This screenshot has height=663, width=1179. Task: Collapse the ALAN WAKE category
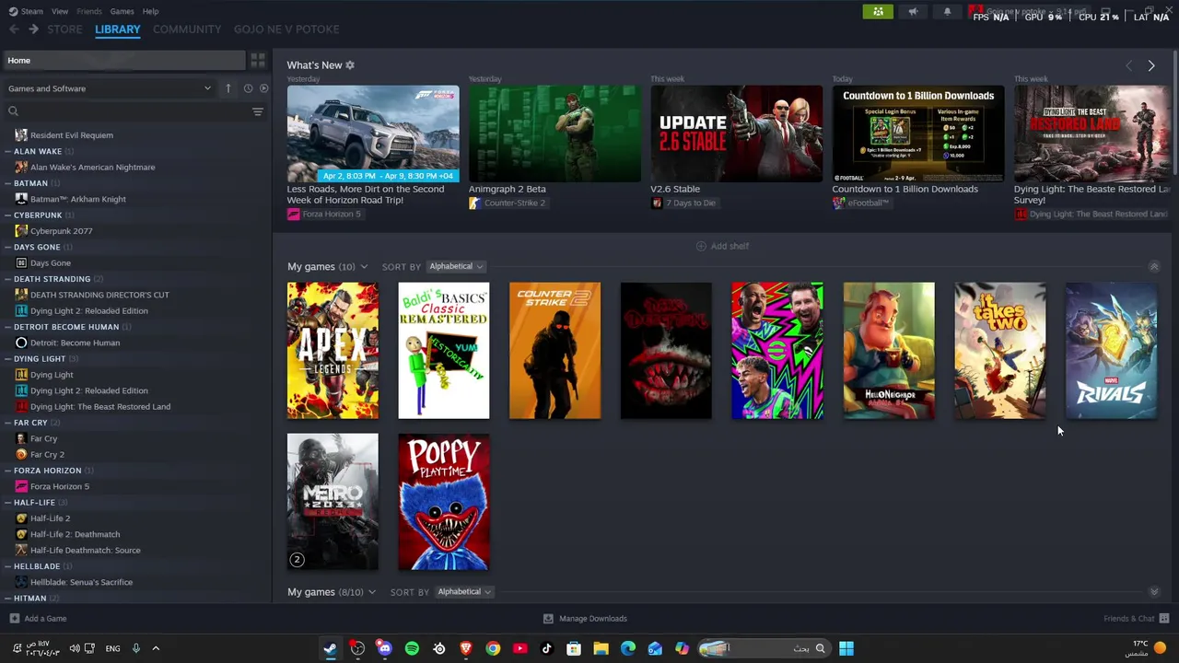pyautogui.click(x=7, y=151)
